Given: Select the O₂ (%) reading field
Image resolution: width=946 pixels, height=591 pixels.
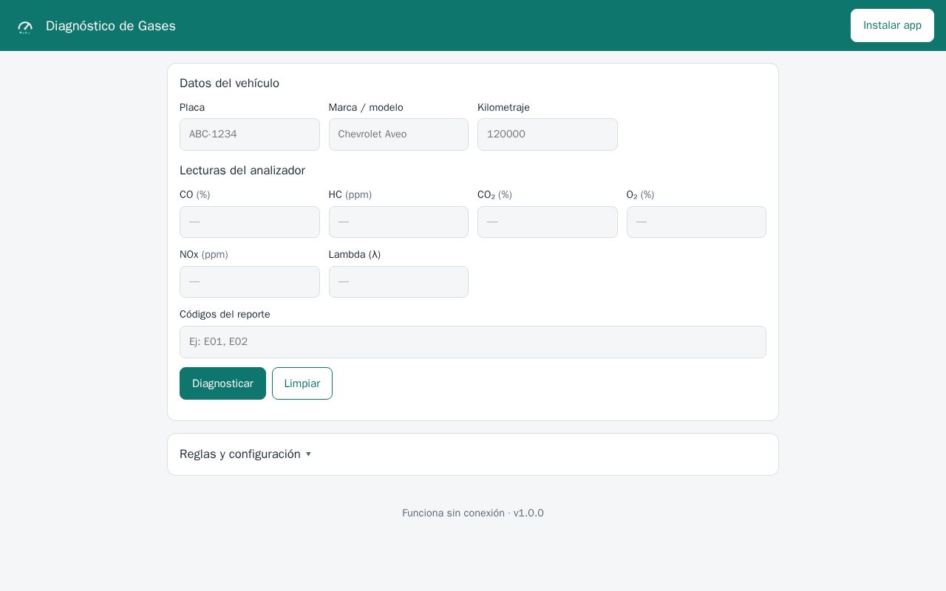Looking at the screenshot, I should click(696, 222).
